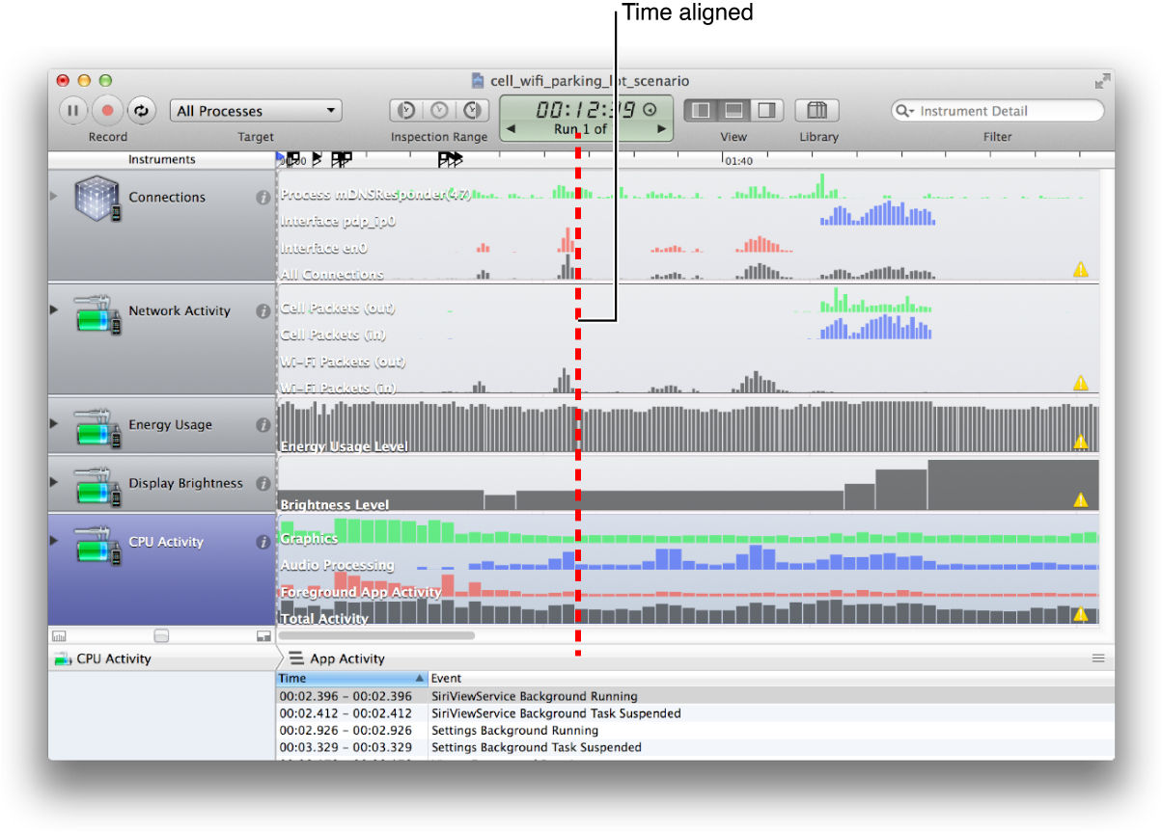Open the All Processes target dropdown
Image resolution: width=1162 pixels, height=832 pixels.
pyautogui.click(x=256, y=111)
